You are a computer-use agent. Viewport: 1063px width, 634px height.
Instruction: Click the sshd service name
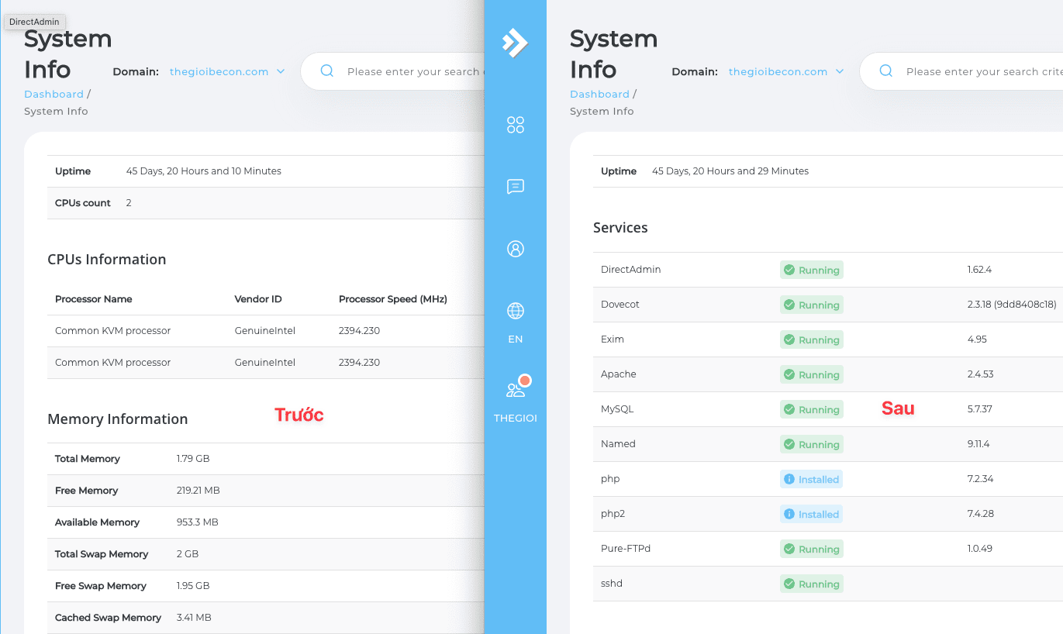pos(612,584)
